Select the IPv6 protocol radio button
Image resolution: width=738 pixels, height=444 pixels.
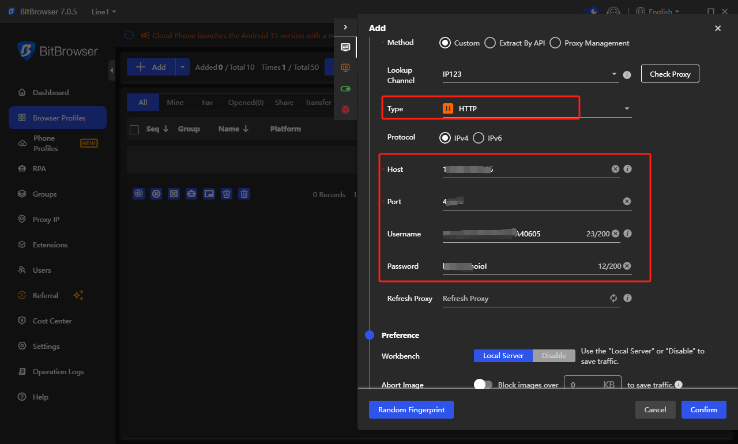coord(479,138)
